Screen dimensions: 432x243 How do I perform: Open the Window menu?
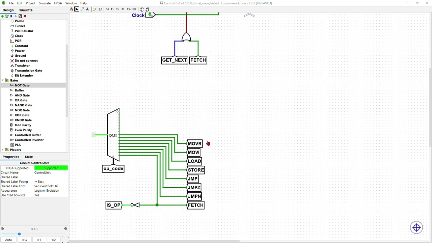pyautogui.click(x=71, y=3)
